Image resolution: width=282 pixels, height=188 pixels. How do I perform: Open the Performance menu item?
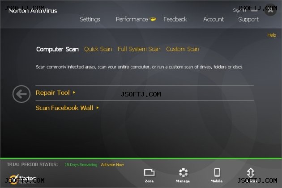point(132,19)
